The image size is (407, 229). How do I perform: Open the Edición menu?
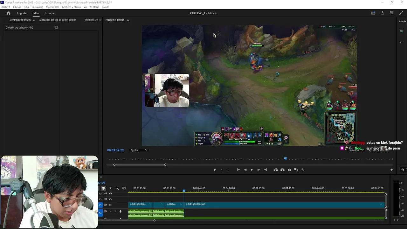[x=17, y=7]
